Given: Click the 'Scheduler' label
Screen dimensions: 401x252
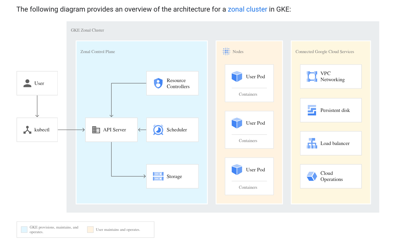Looking at the screenshot, I should pos(177,130).
